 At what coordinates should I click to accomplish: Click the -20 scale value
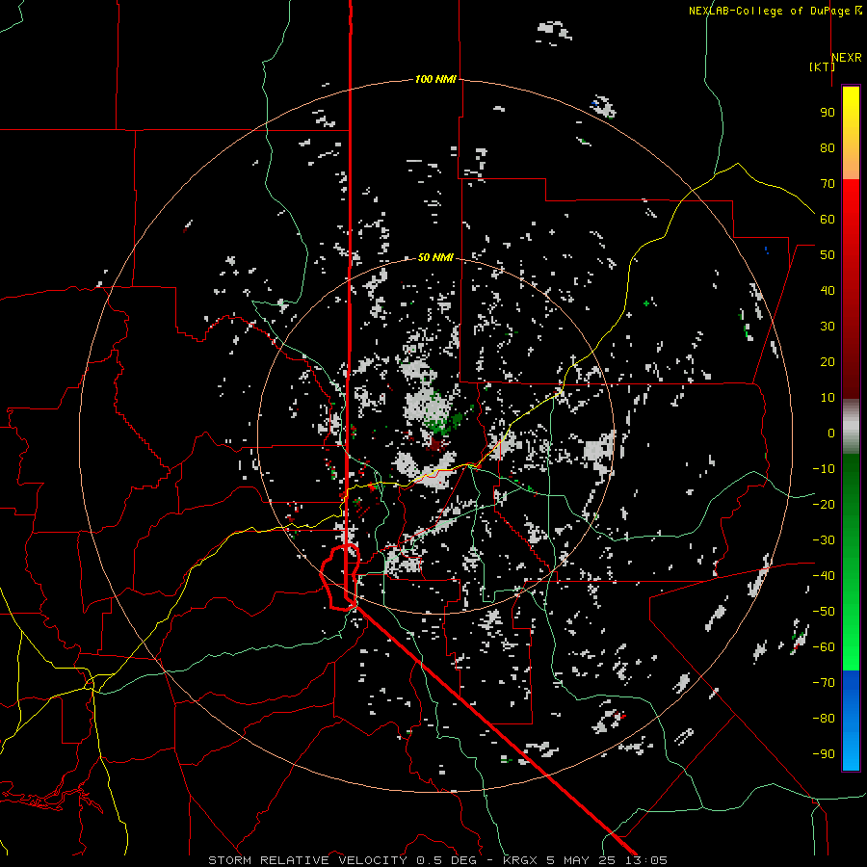click(824, 505)
